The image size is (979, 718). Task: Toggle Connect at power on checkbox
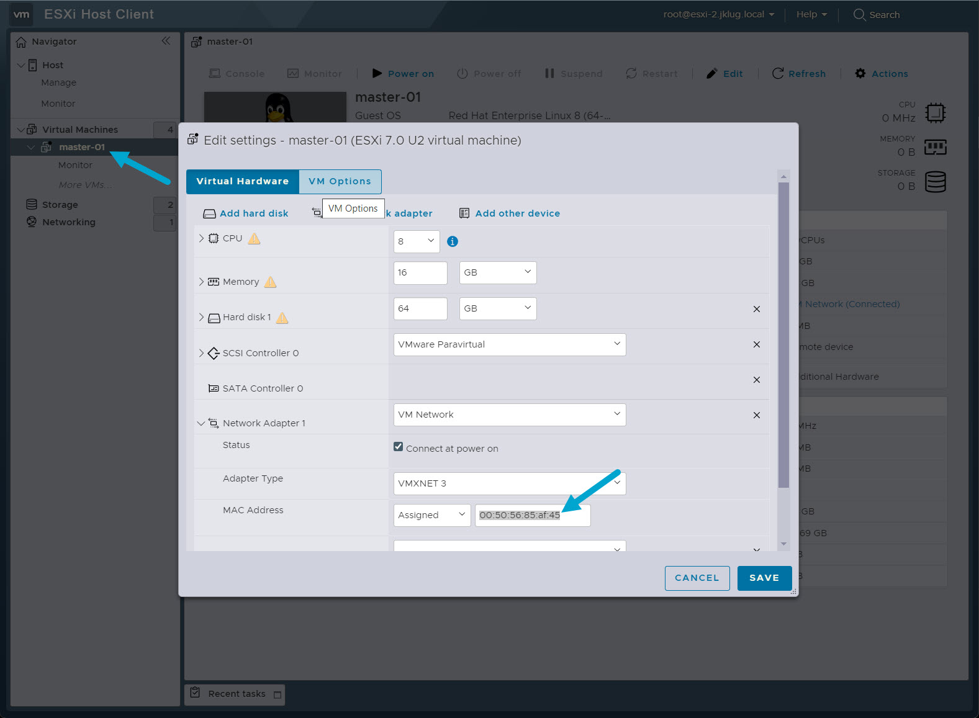coord(399,447)
